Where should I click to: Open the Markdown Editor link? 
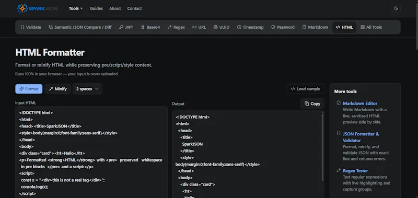[360, 103]
